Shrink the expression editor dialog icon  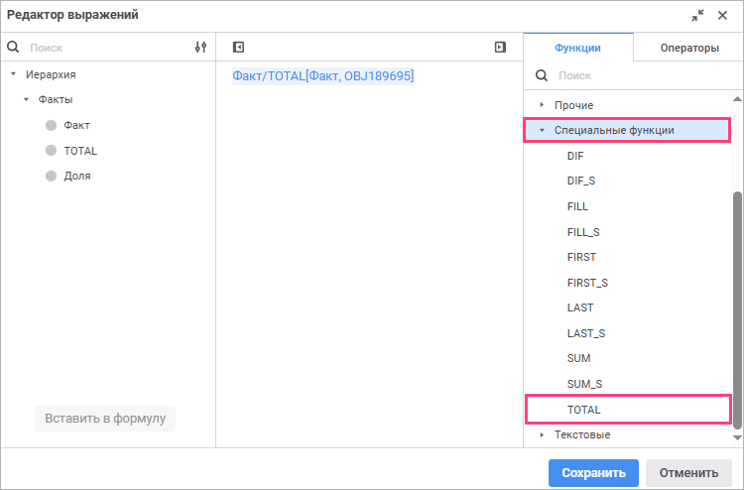(x=697, y=15)
